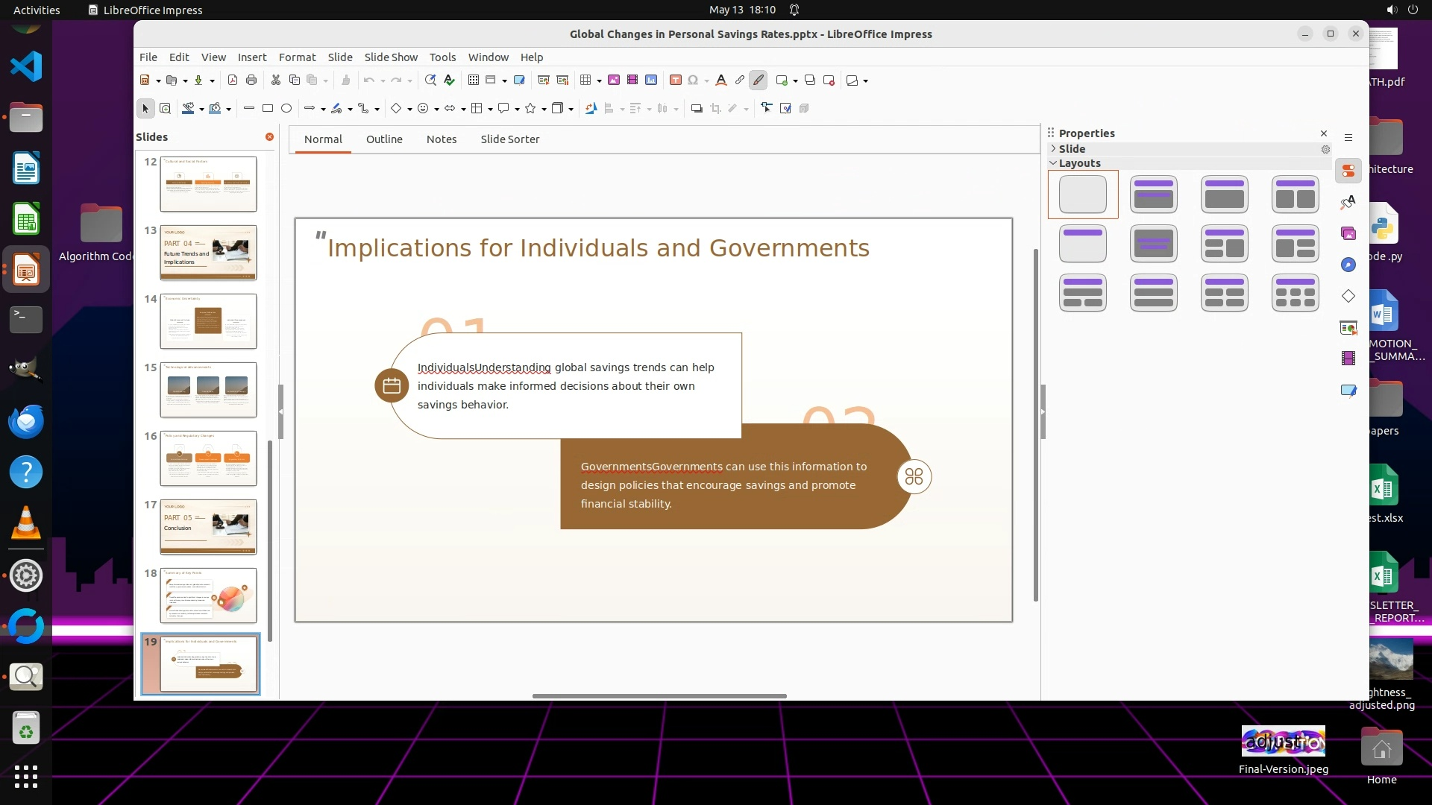The height and width of the screenshot is (805, 1432).
Task: Select the Title, Content layout thumbnail
Action: coord(1224,195)
